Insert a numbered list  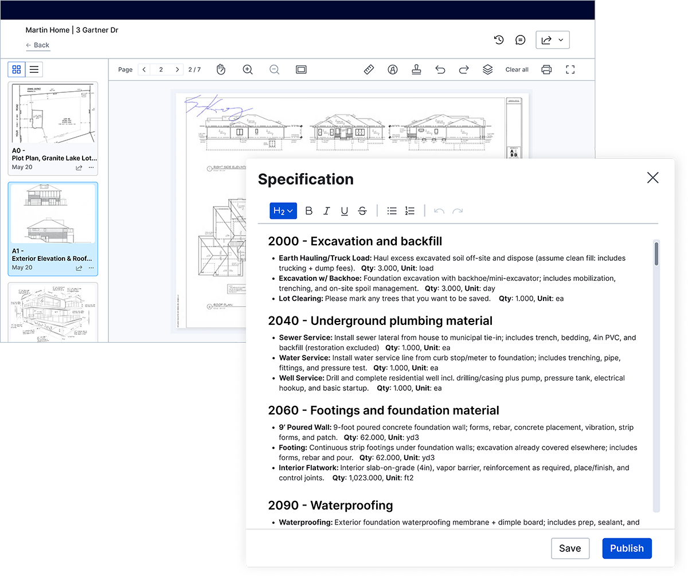tap(409, 211)
